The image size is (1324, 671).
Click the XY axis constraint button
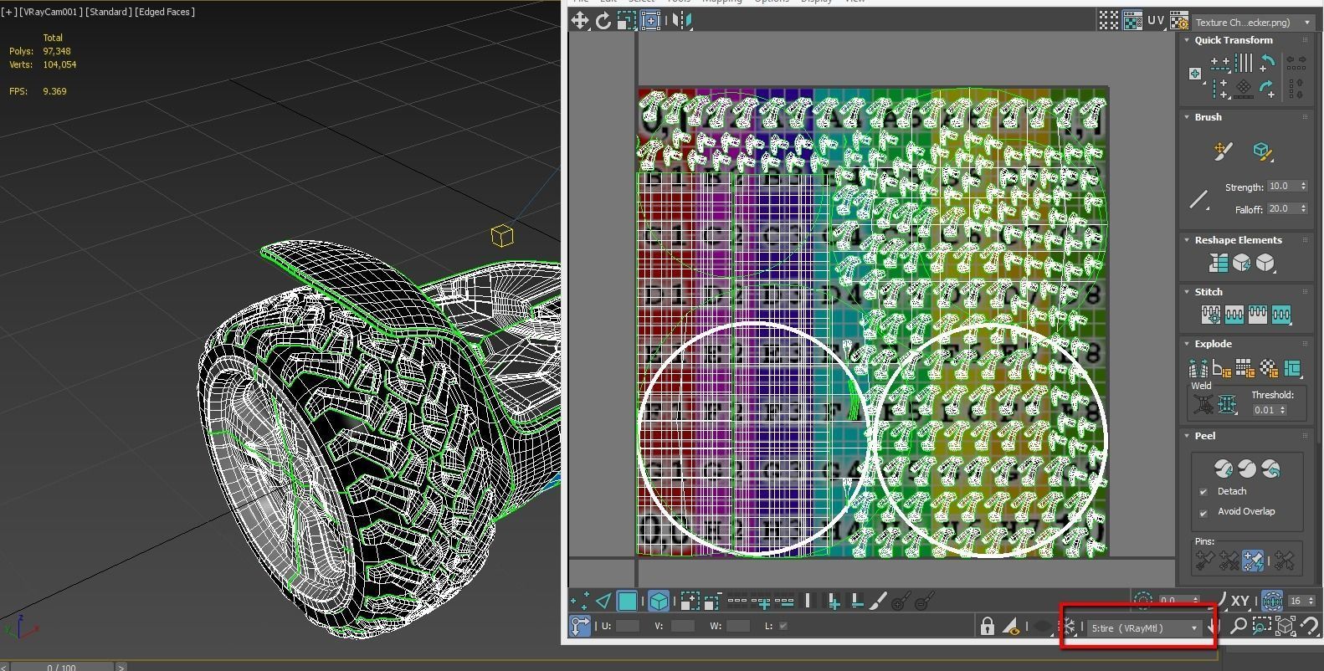pyautogui.click(x=1239, y=601)
